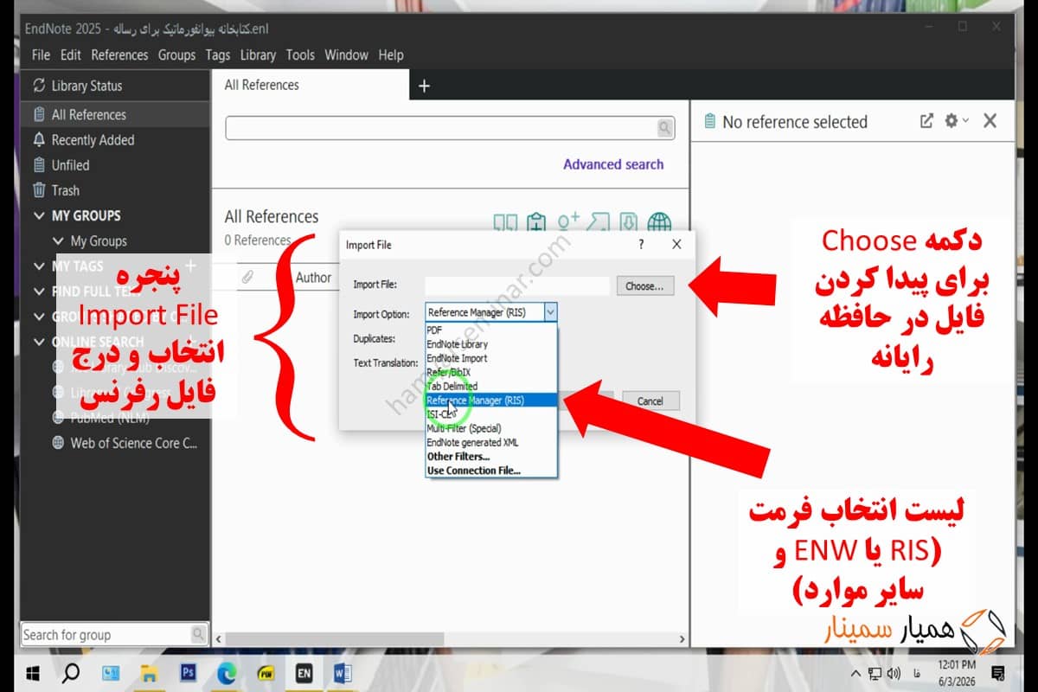Switch to EndNote taskbar icon
The image size is (1038, 692).
tap(304, 672)
